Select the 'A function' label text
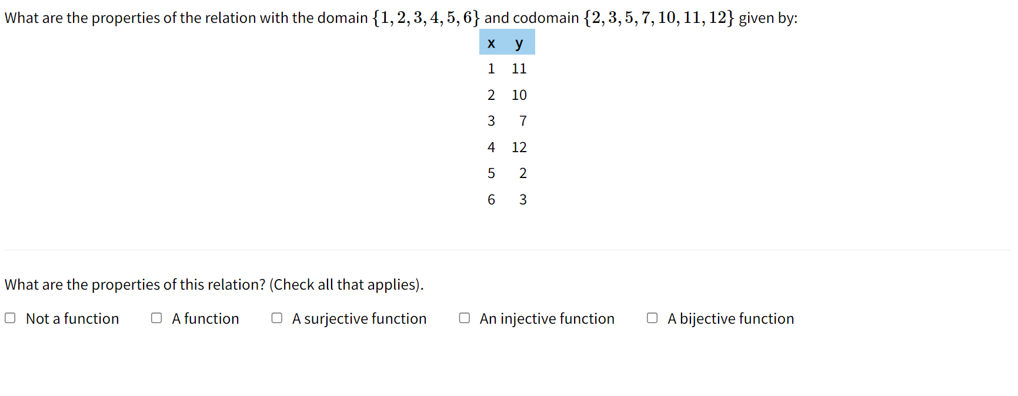 205,319
